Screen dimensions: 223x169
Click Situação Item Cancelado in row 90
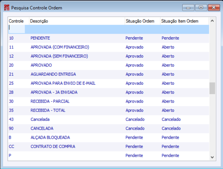(171, 128)
